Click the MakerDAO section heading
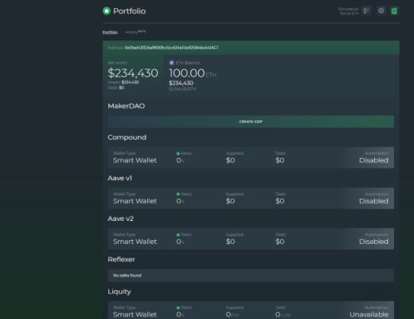 pos(127,106)
